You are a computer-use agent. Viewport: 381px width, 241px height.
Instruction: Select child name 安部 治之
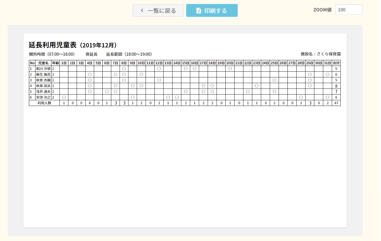(43, 97)
